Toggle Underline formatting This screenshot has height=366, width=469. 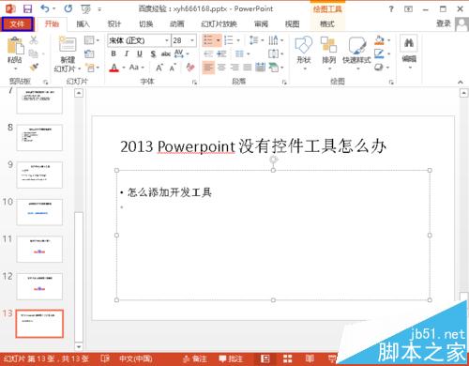[140, 53]
